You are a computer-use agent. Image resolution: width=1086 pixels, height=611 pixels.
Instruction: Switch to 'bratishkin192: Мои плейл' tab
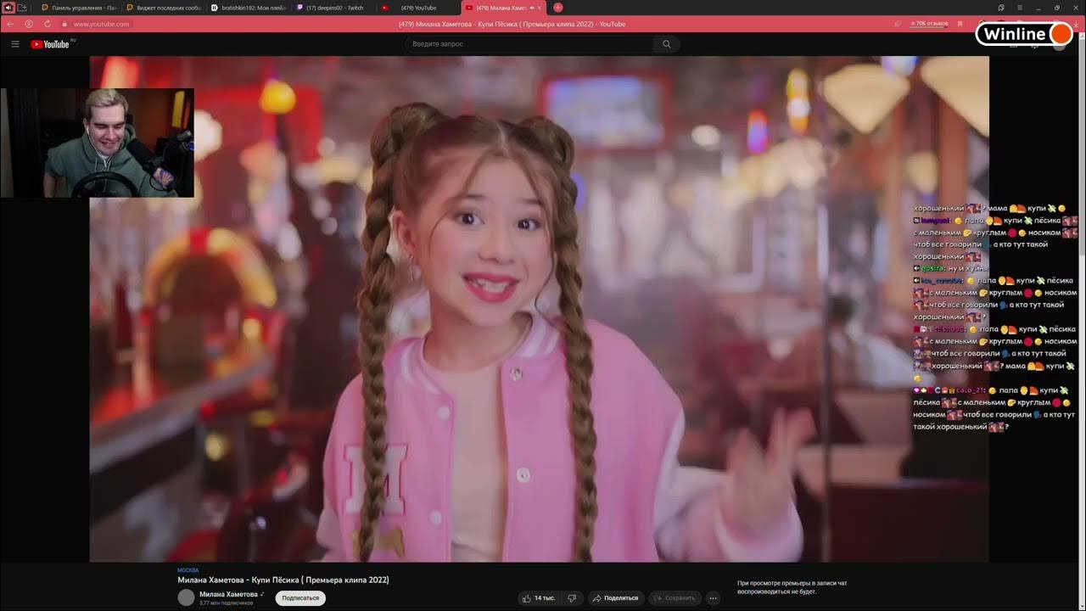click(x=249, y=8)
